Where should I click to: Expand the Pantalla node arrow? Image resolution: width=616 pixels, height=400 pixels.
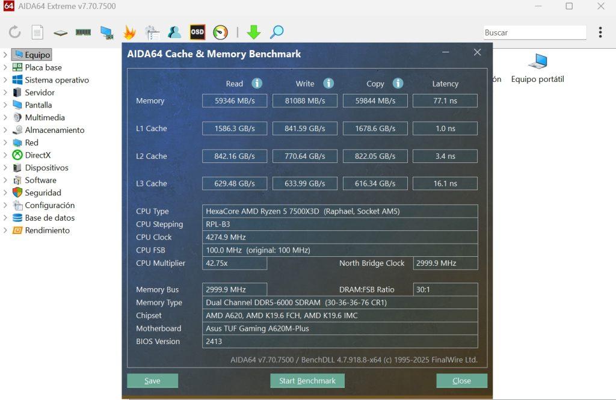click(5, 105)
